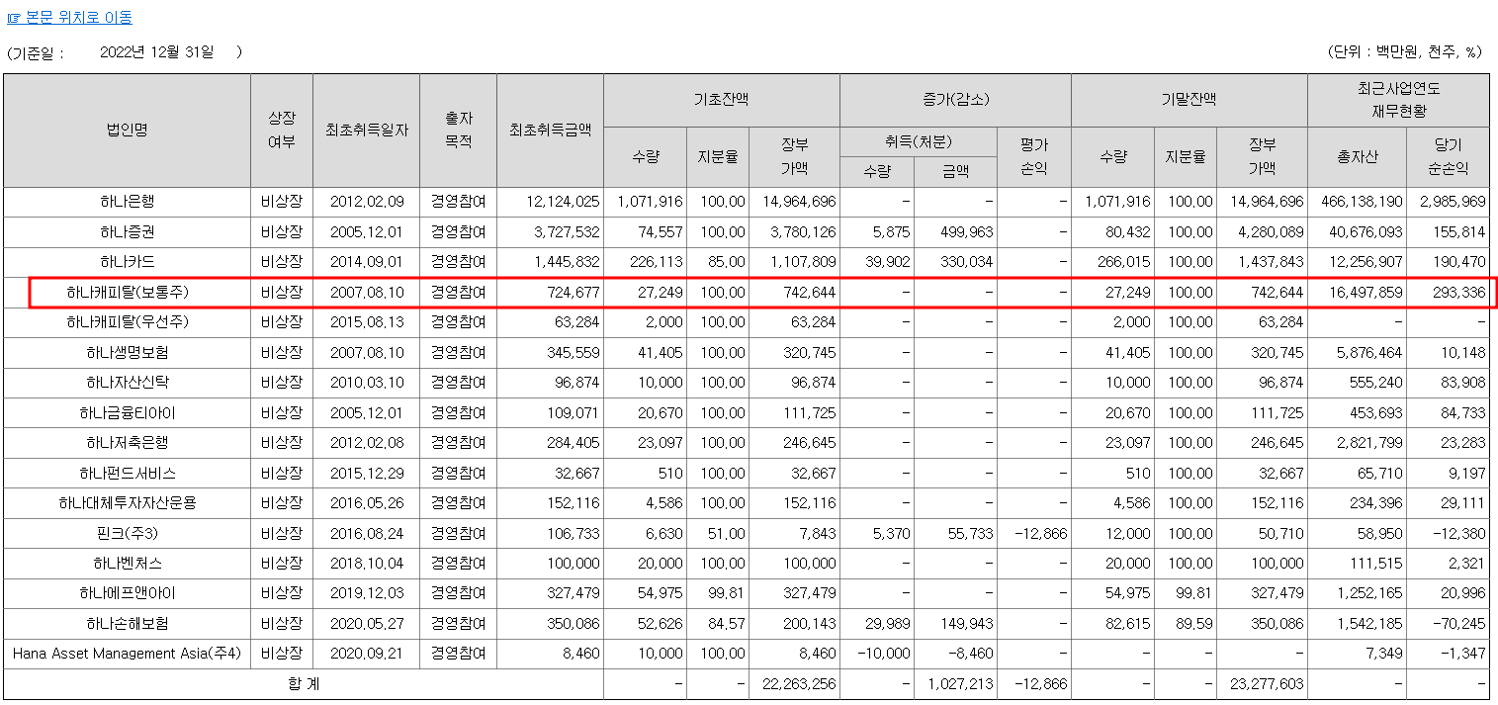Select the 총자산 column header

1357,157
